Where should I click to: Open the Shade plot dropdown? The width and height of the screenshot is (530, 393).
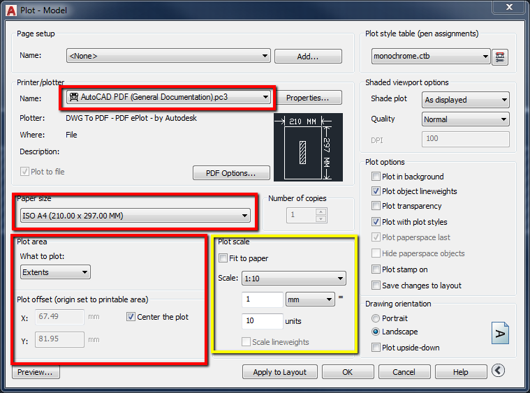click(x=466, y=100)
